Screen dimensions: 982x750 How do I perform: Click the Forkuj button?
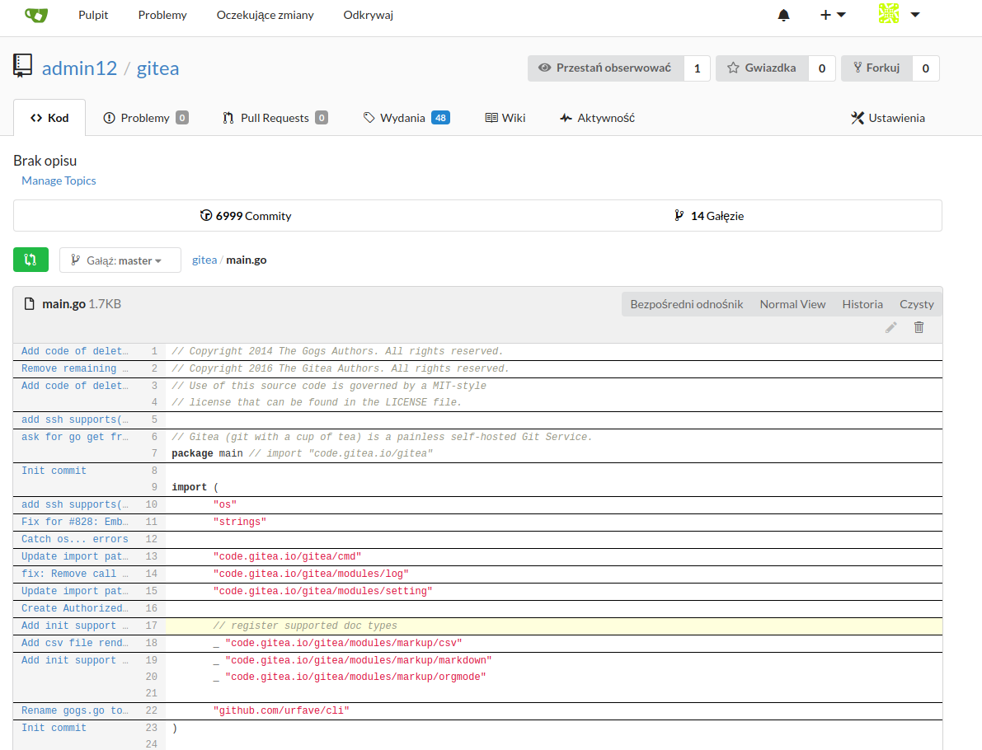(876, 68)
